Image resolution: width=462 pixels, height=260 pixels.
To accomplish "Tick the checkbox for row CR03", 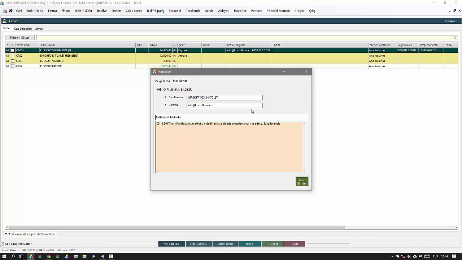I will (x=13, y=61).
